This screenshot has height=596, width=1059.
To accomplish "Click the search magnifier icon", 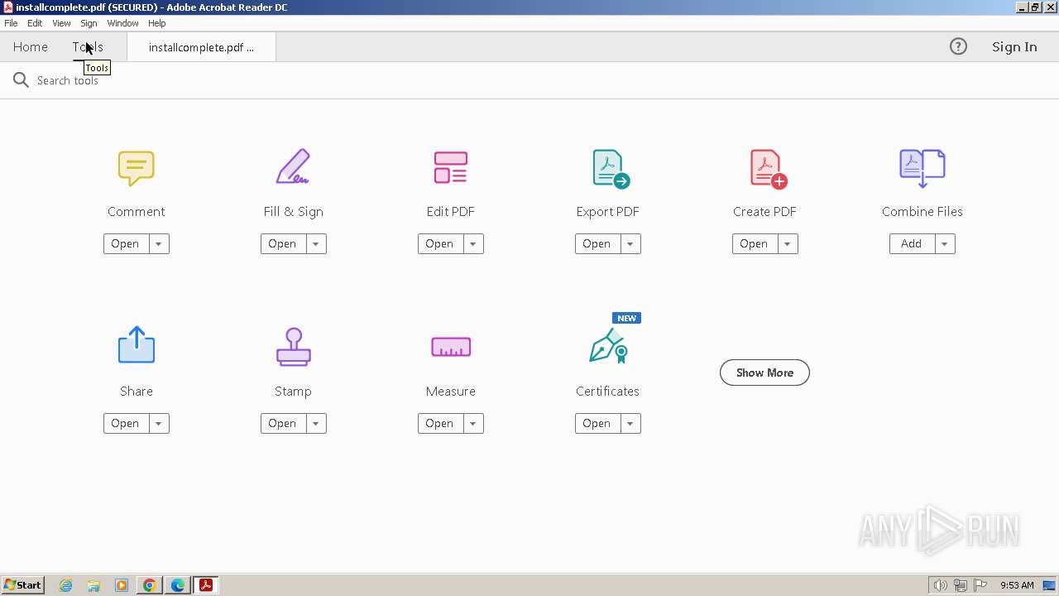I will pyautogui.click(x=21, y=79).
